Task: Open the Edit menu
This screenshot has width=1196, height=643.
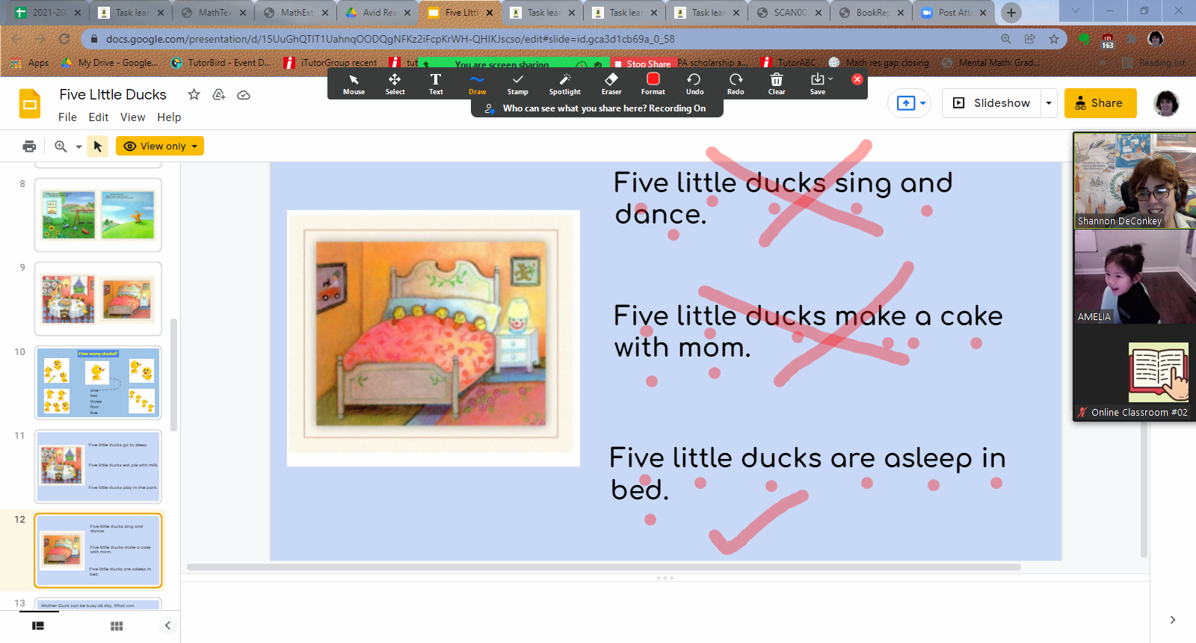Action: click(x=98, y=117)
